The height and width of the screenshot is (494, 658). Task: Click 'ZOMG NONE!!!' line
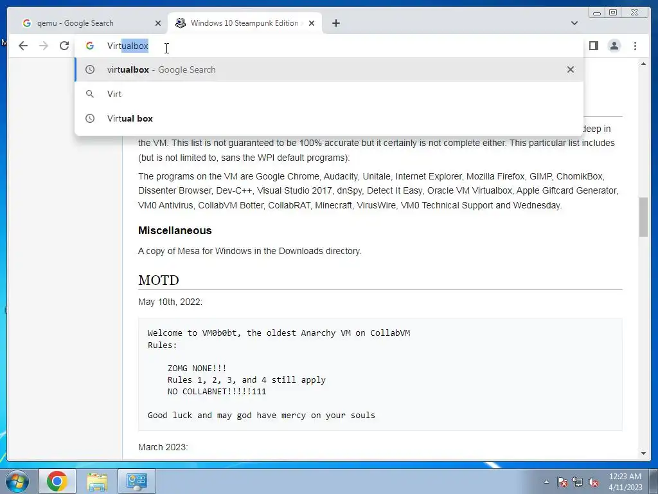(x=197, y=369)
